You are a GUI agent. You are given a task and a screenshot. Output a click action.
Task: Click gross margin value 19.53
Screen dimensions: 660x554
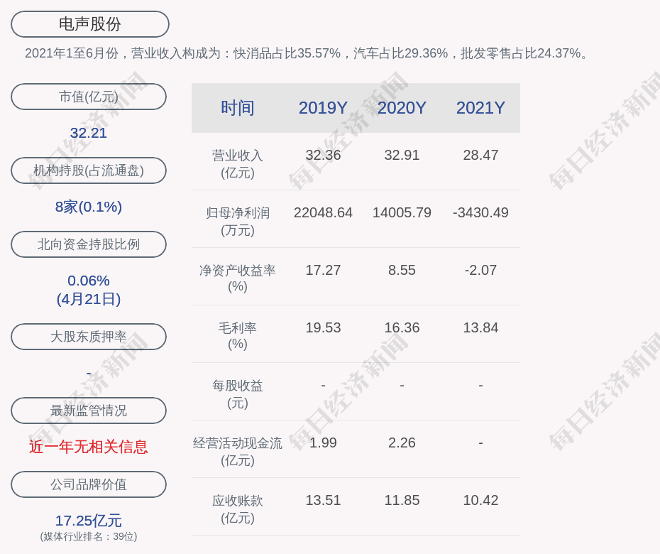(323, 327)
